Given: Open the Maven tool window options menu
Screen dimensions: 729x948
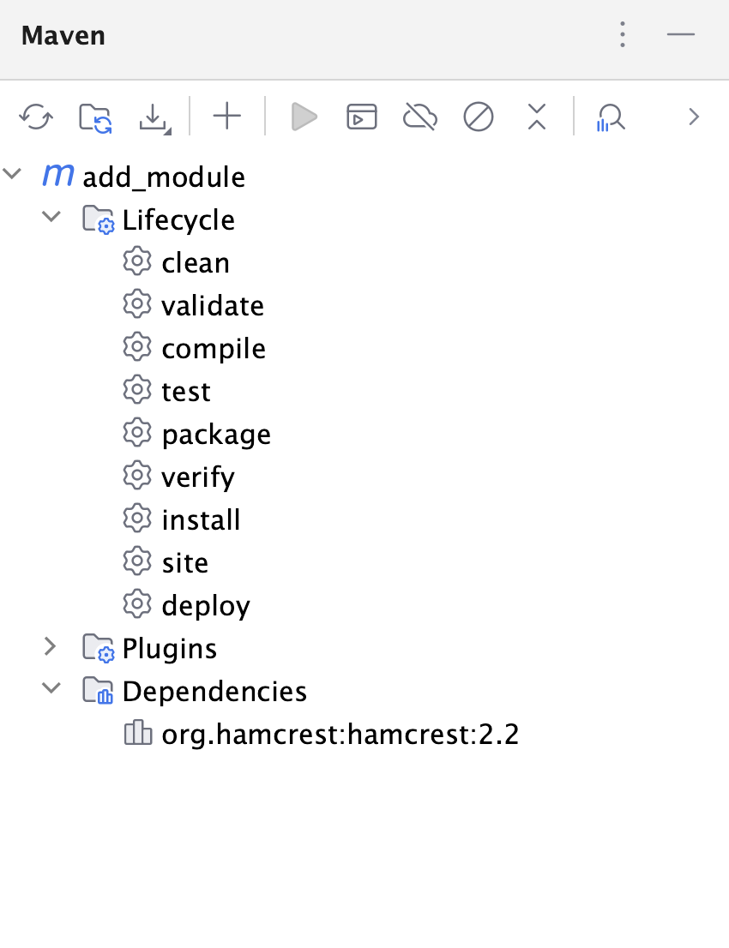Looking at the screenshot, I should coord(622,35).
